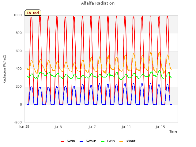Click the 1000 y-axis tick label

18,15
